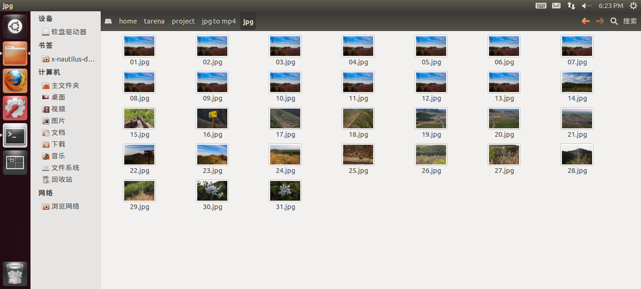The width and height of the screenshot is (641, 289).
Task: Open the system power gear menu
Action: point(633,6)
